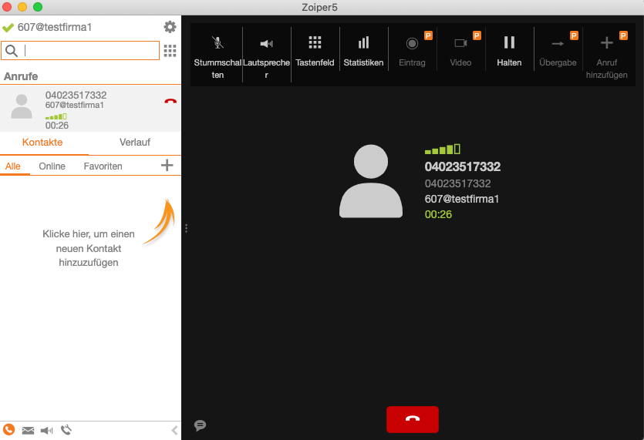Switch to the Kontakte tab
The width and height of the screenshot is (644, 440).
point(42,143)
